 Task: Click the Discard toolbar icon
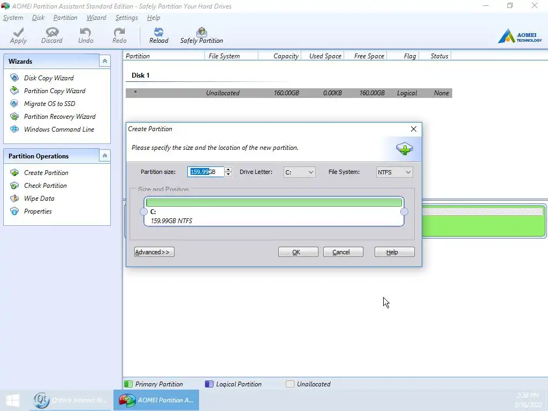click(x=52, y=32)
